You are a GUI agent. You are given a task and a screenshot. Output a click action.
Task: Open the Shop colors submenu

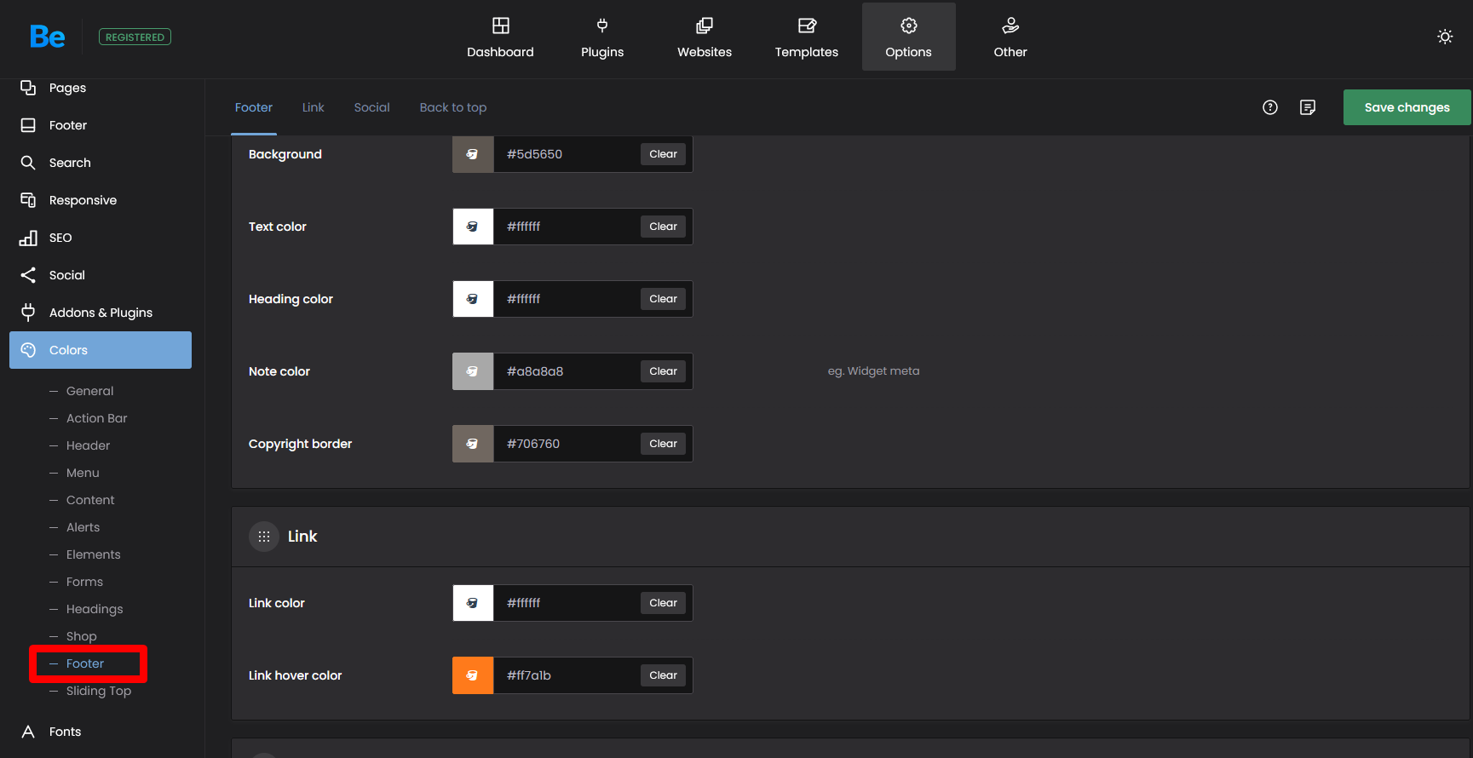(82, 636)
